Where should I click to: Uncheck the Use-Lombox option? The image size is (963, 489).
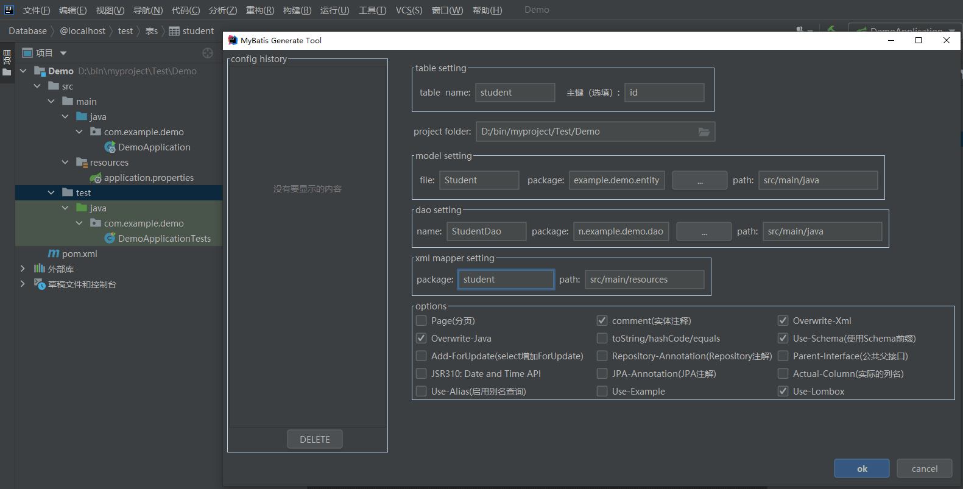[x=783, y=392]
